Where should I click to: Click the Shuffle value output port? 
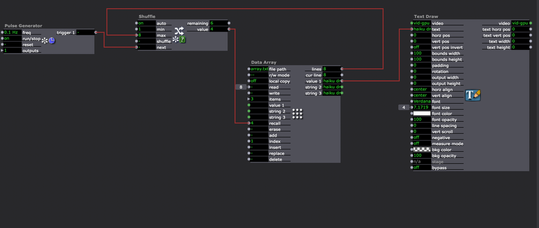230,29
